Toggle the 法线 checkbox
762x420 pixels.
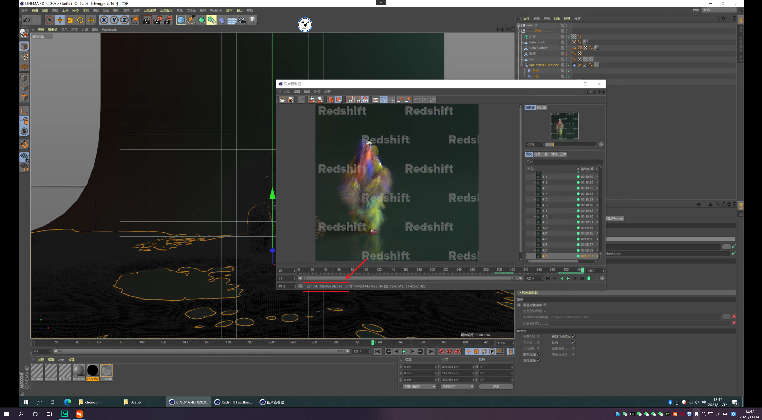[573, 343]
